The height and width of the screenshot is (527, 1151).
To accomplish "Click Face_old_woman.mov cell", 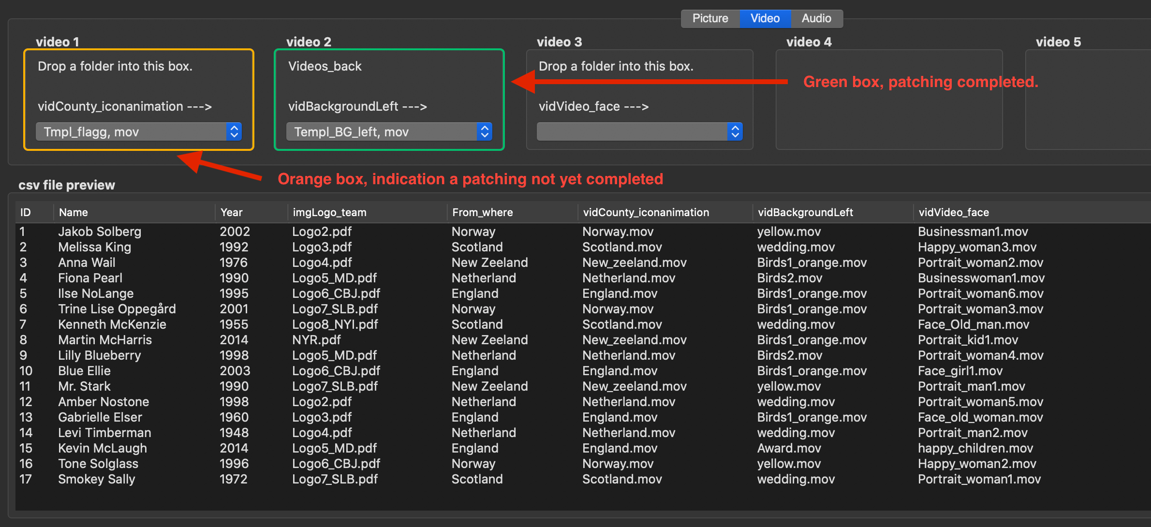I will coord(980,417).
